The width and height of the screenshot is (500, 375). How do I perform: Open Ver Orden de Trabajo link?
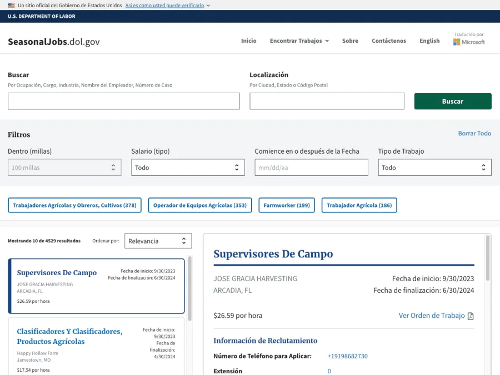pos(432,316)
